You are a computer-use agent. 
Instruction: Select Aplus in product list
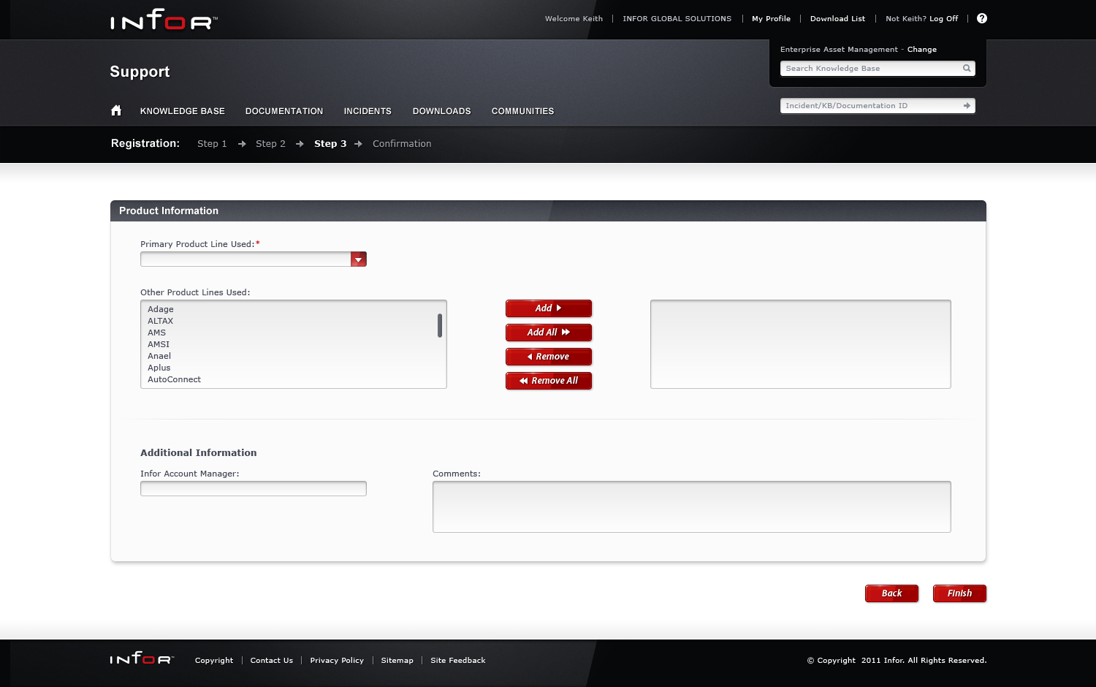point(159,368)
